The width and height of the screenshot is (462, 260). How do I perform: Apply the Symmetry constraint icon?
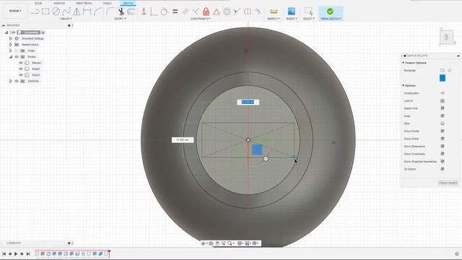tap(248, 12)
